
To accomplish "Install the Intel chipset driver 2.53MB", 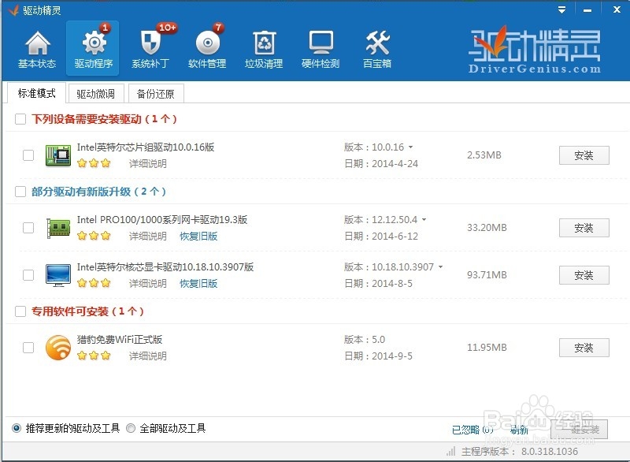I will [x=584, y=155].
